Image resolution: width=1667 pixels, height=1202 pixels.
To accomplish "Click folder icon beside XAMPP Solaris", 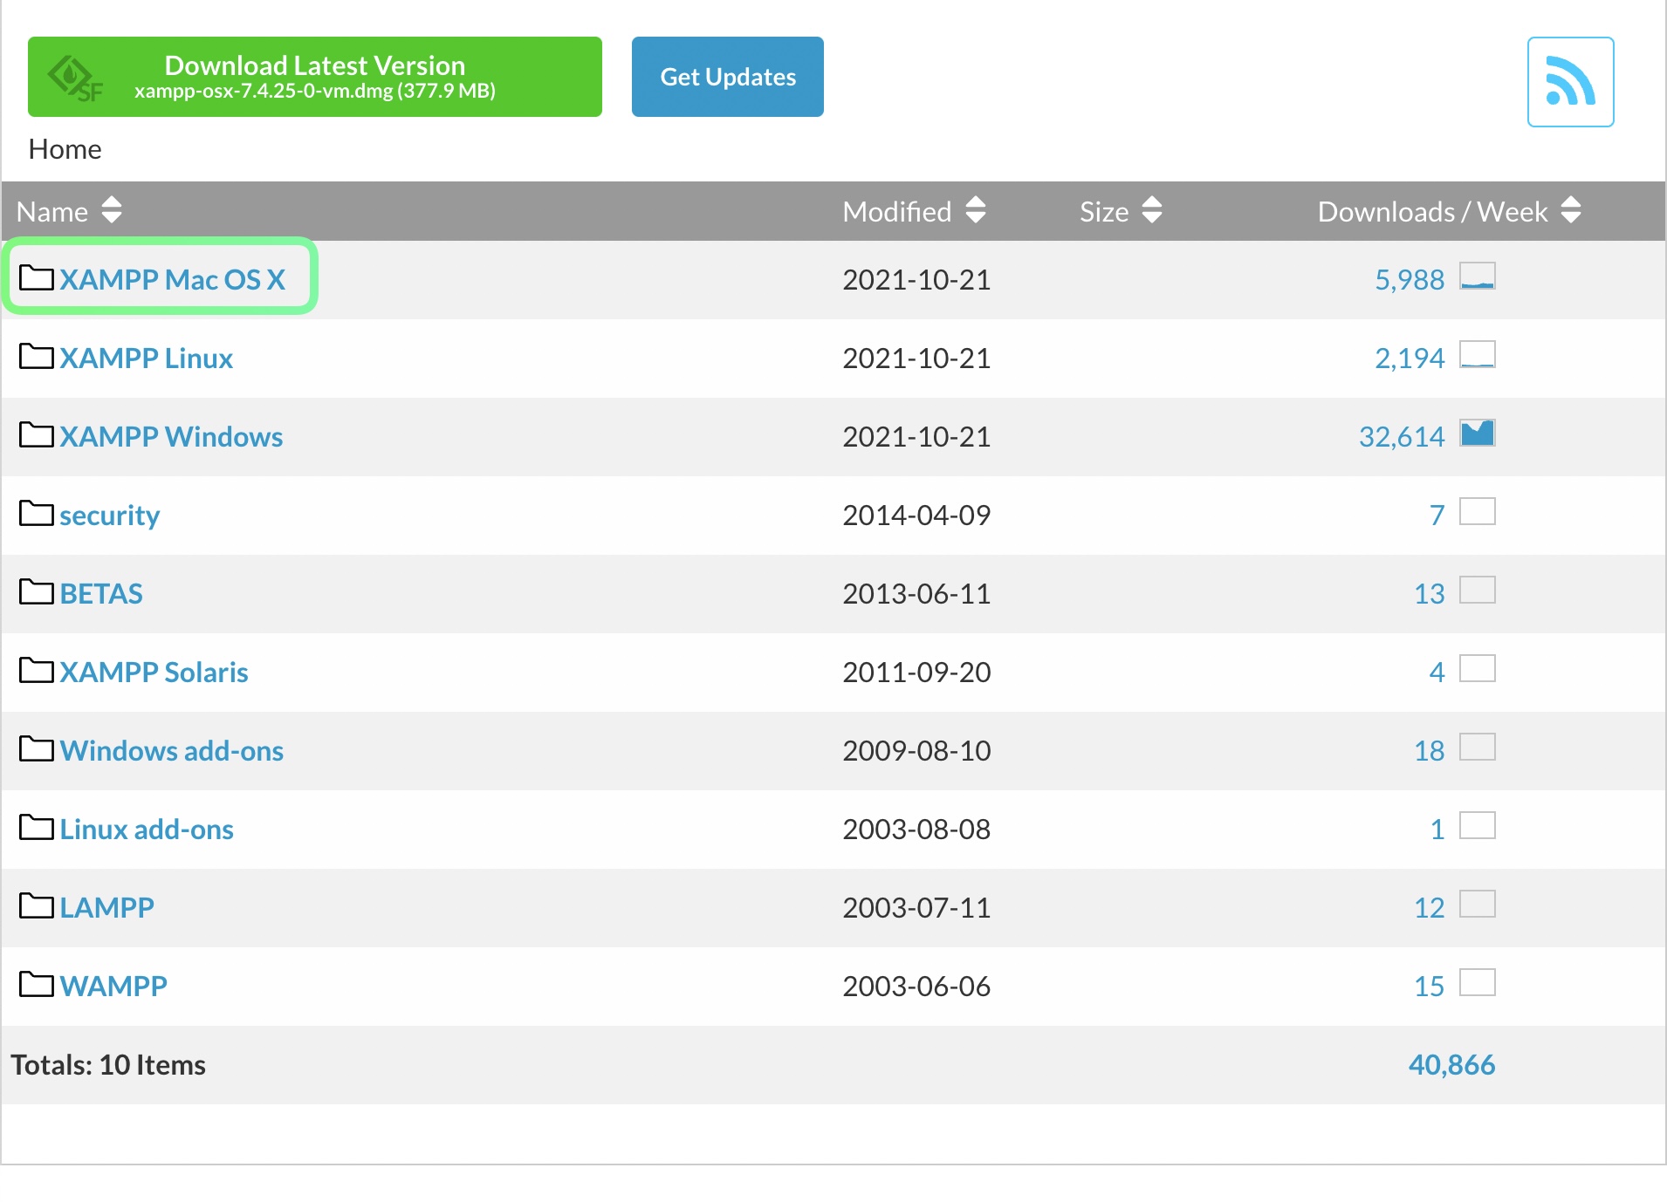I will click(x=37, y=670).
